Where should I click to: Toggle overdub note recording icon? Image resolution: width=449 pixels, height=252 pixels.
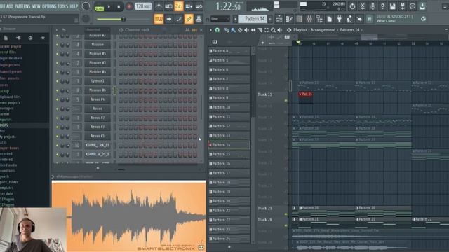(x=189, y=6)
